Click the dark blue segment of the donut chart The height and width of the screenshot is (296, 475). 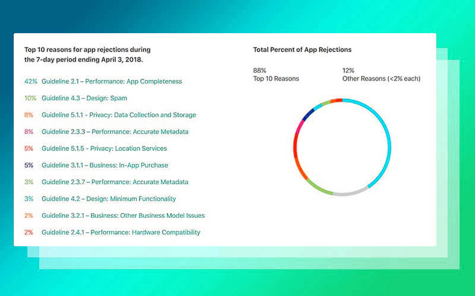[x=308, y=115]
